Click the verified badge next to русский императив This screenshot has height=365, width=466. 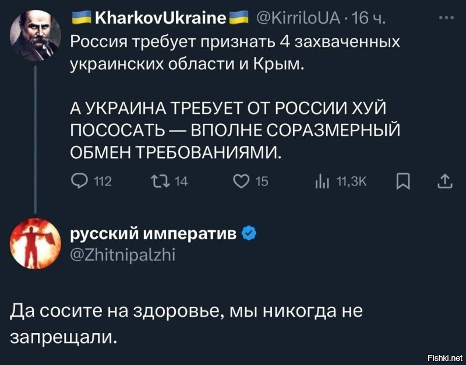coord(249,231)
